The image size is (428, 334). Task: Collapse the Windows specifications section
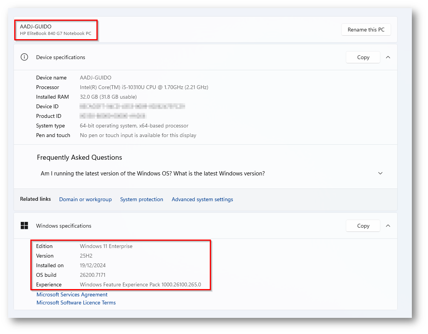(388, 226)
